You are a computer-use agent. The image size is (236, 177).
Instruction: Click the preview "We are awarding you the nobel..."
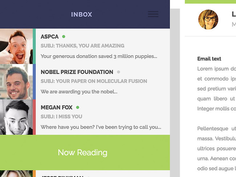point(79,92)
